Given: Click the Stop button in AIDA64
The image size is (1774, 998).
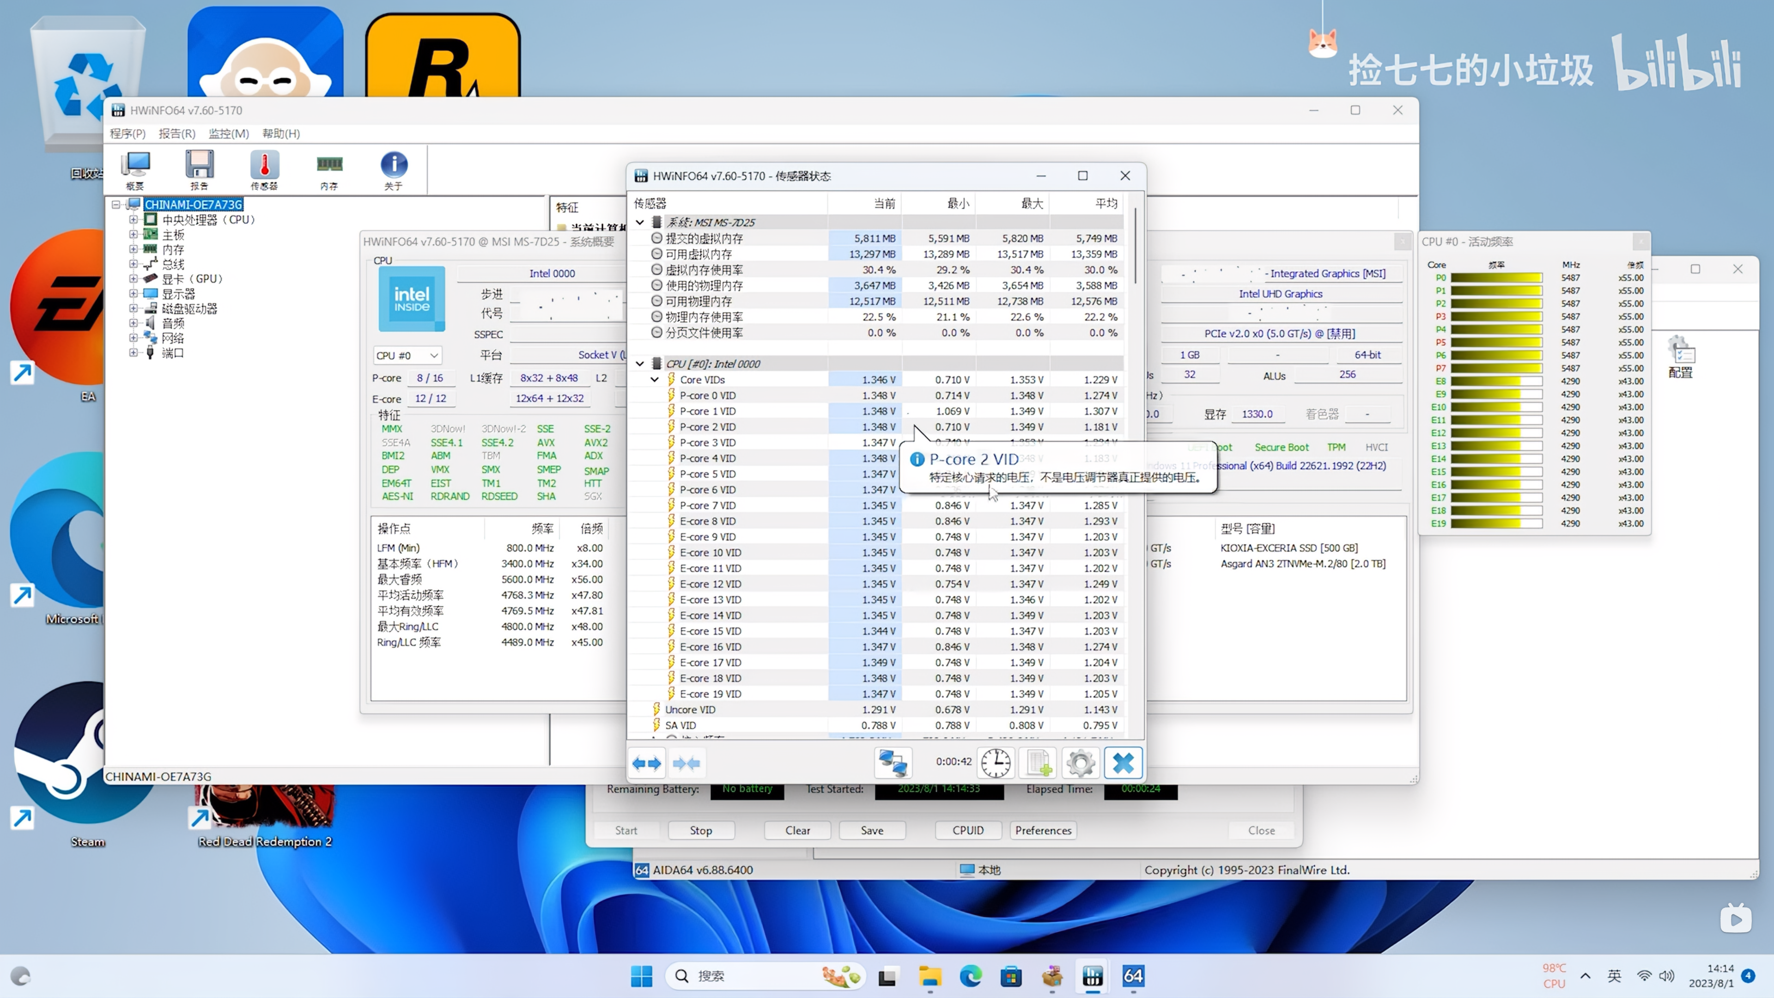Looking at the screenshot, I should point(700,830).
